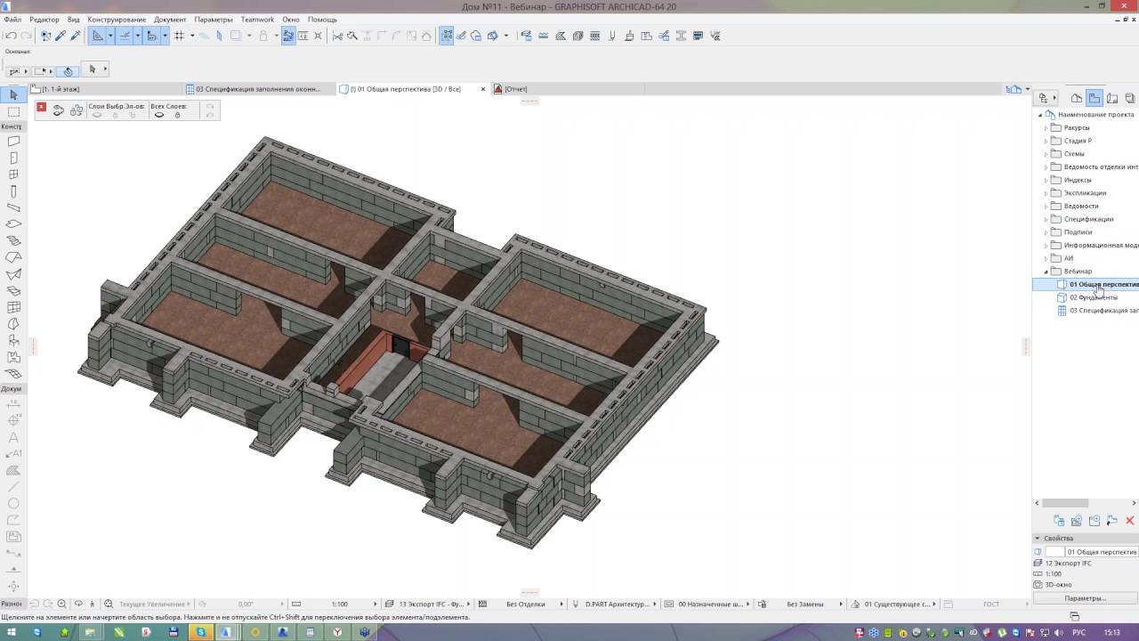Image resolution: width=1139 pixels, height=641 pixels.
Task: Switch to the 1-й этаж tab
Action: (x=105, y=89)
